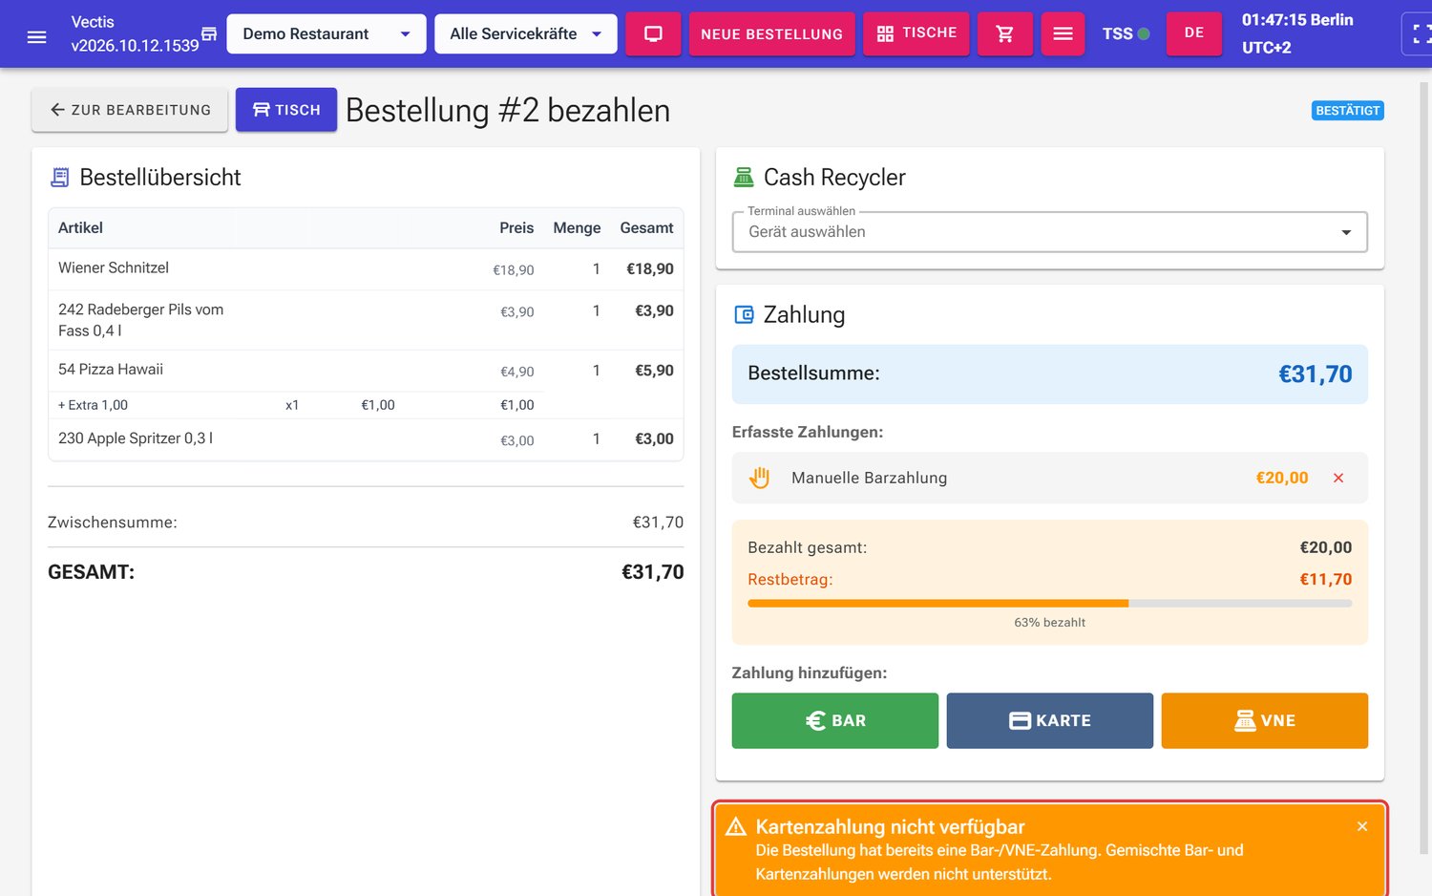The height and width of the screenshot is (896, 1432).
Task: Remove the Manuelle Barzahlung payment
Action: click(1338, 478)
